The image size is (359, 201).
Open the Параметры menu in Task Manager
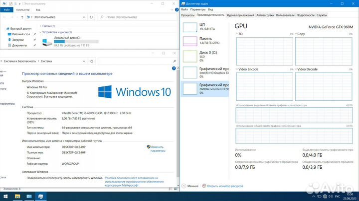pyautogui.click(x=198, y=9)
